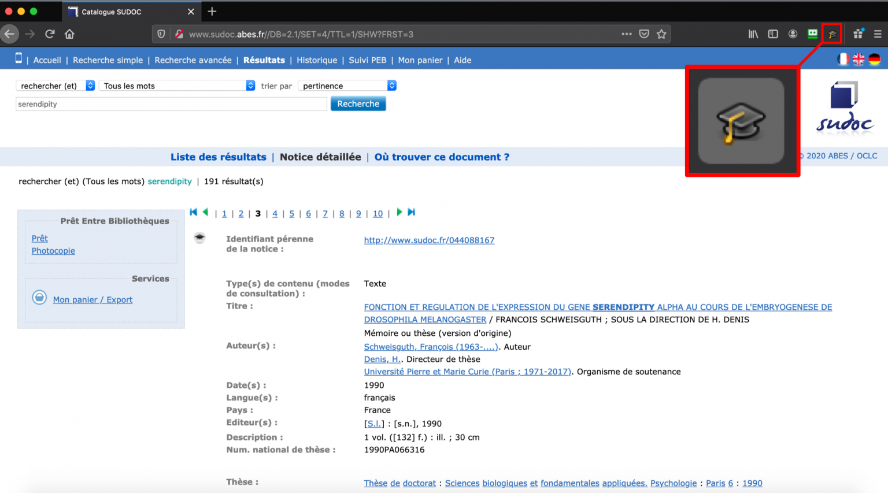Open the 'rechercher (et)' dropdown
This screenshot has width=888, height=493.
pyautogui.click(x=55, y=85)
